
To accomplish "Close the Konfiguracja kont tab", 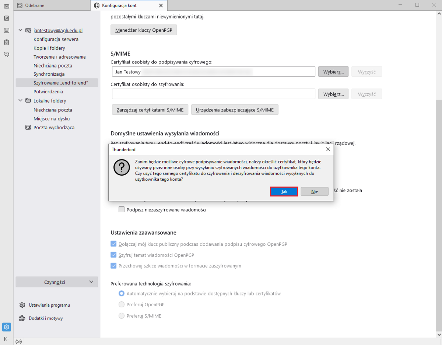I will click(161, 5).
